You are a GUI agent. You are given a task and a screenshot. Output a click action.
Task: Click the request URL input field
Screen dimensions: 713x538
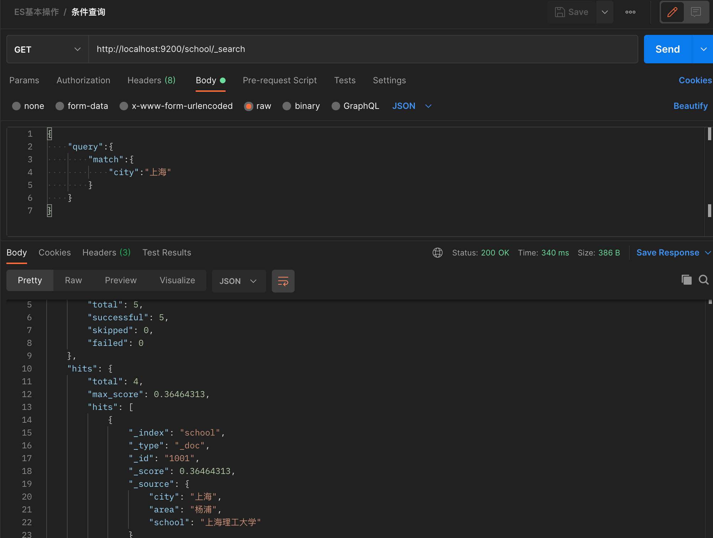(363, 49)
